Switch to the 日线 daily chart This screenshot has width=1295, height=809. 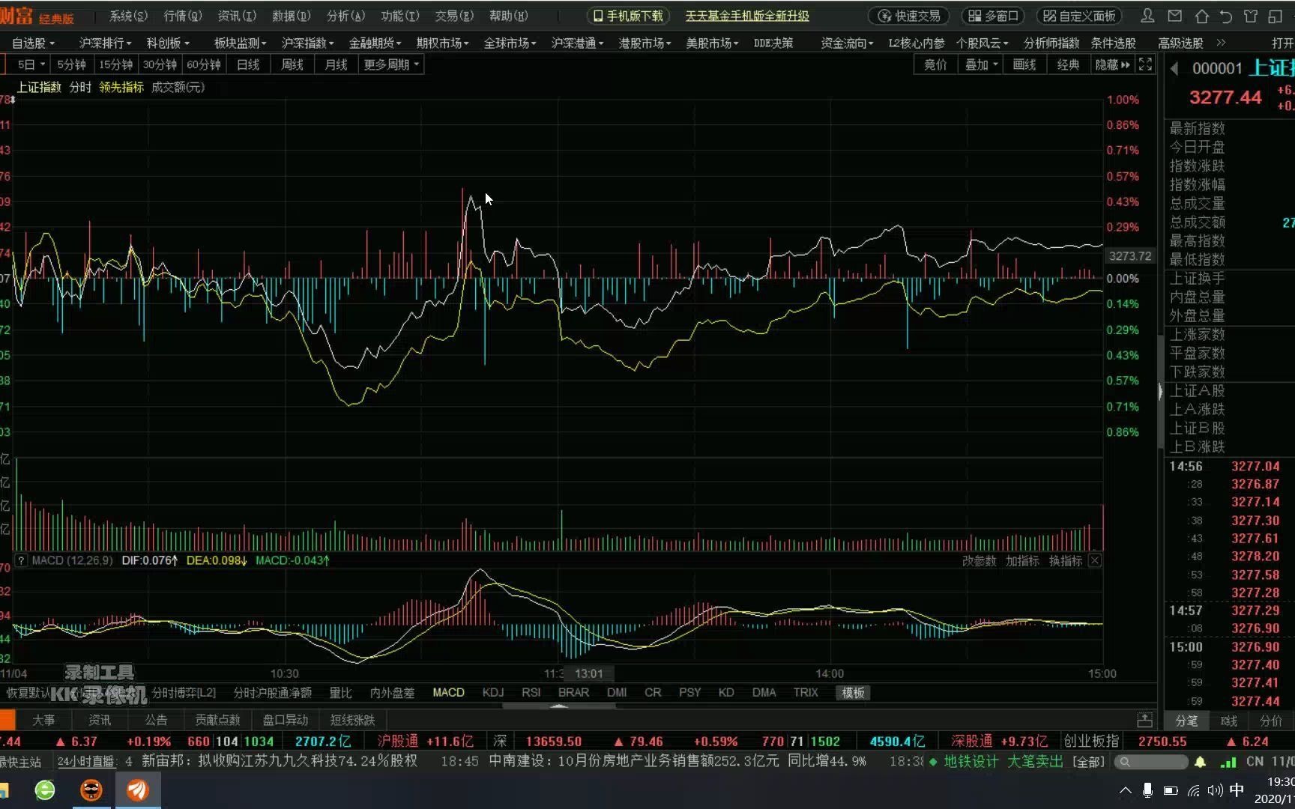248,64
